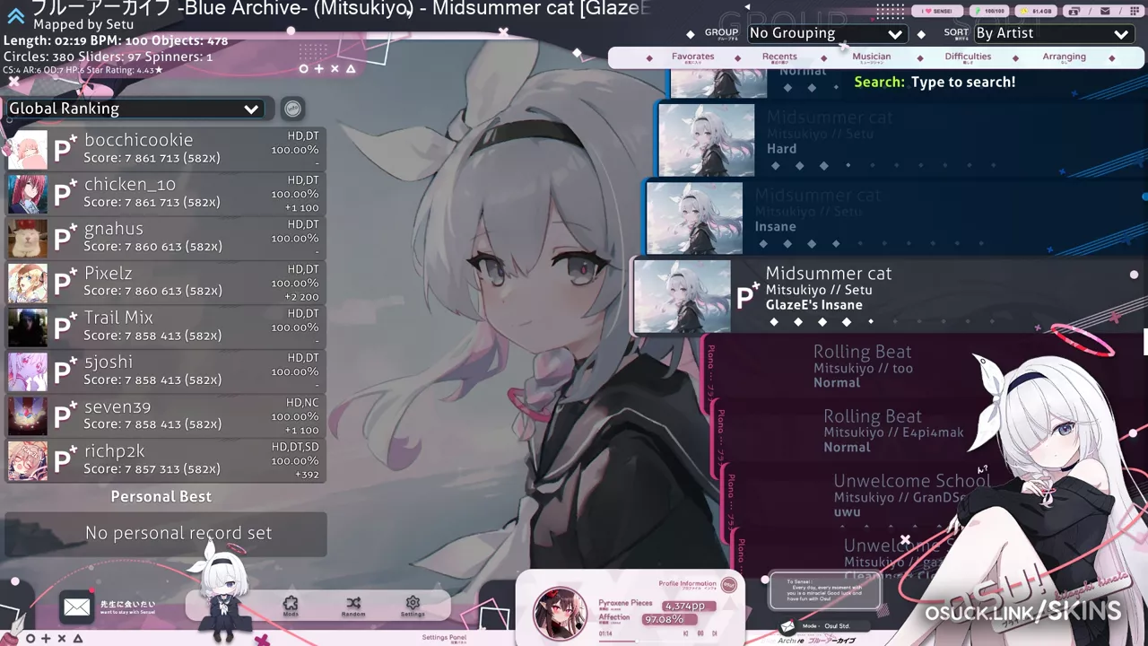The image size is (1148, 646).
Task: Open seven39's HD,NC leaderboard score
Action: pos(165,415)
